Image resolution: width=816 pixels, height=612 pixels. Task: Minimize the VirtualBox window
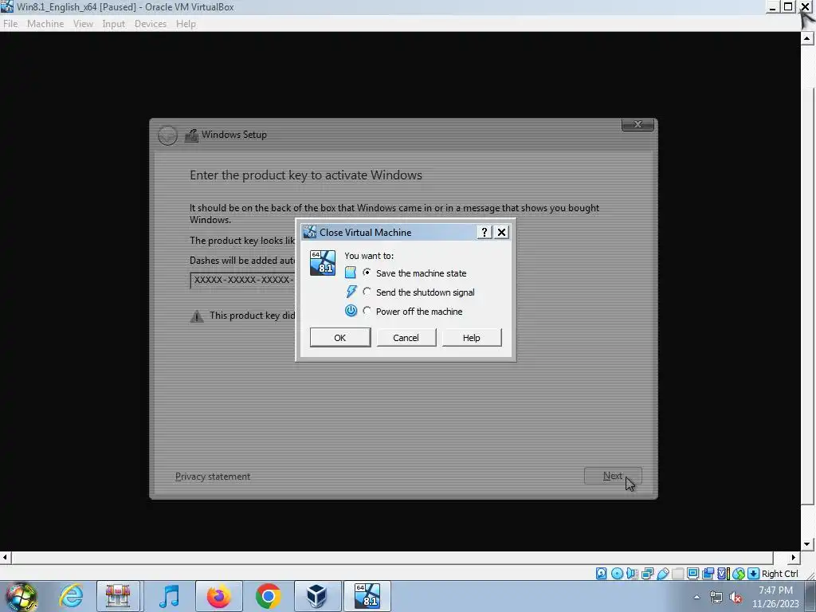pyautogui.click(x=772, y=6)
